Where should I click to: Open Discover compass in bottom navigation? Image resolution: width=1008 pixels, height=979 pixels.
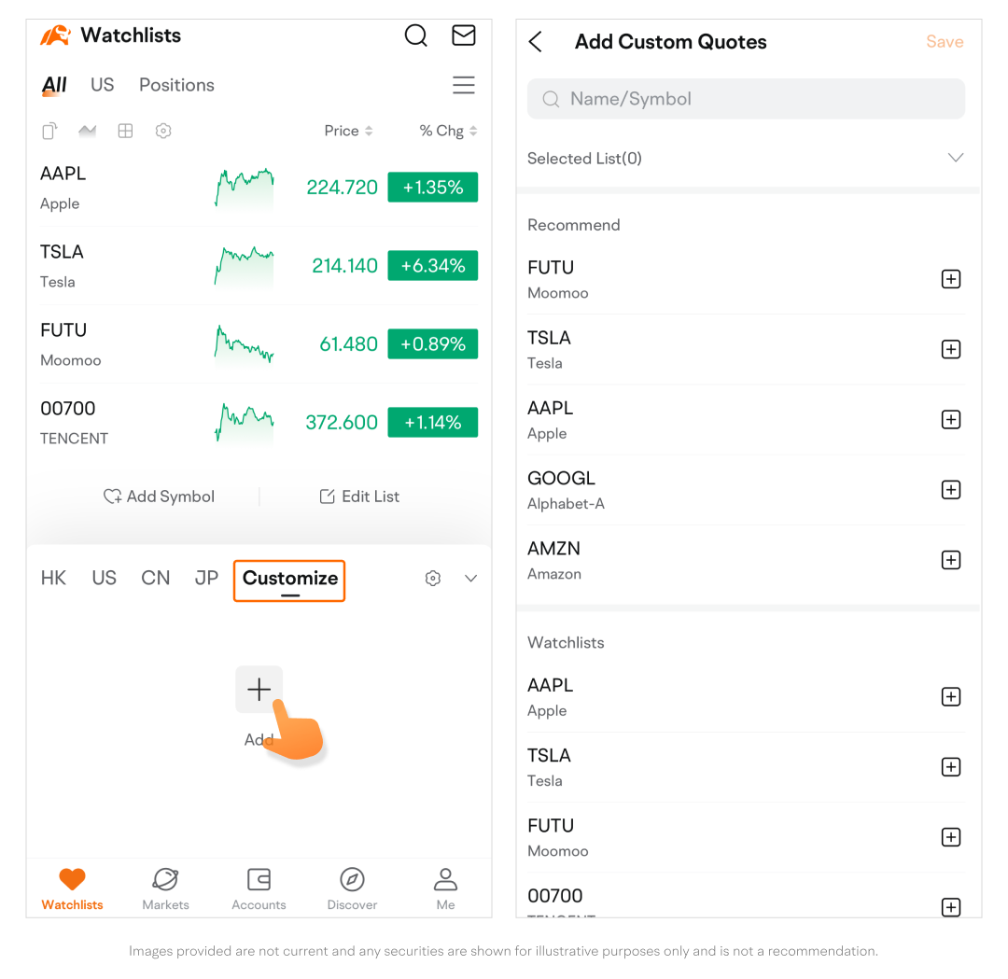352,889
